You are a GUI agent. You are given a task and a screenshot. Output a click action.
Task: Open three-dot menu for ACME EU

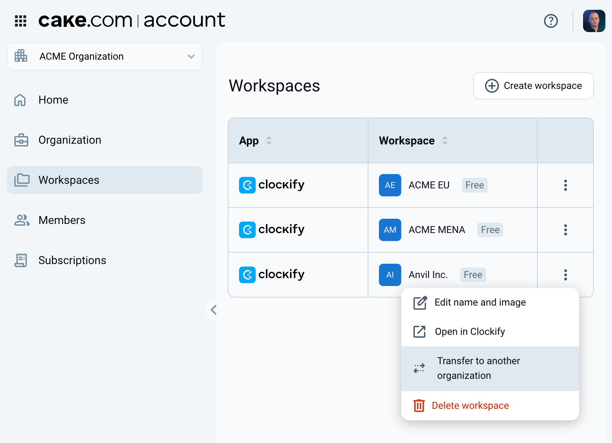coord(565,185)
